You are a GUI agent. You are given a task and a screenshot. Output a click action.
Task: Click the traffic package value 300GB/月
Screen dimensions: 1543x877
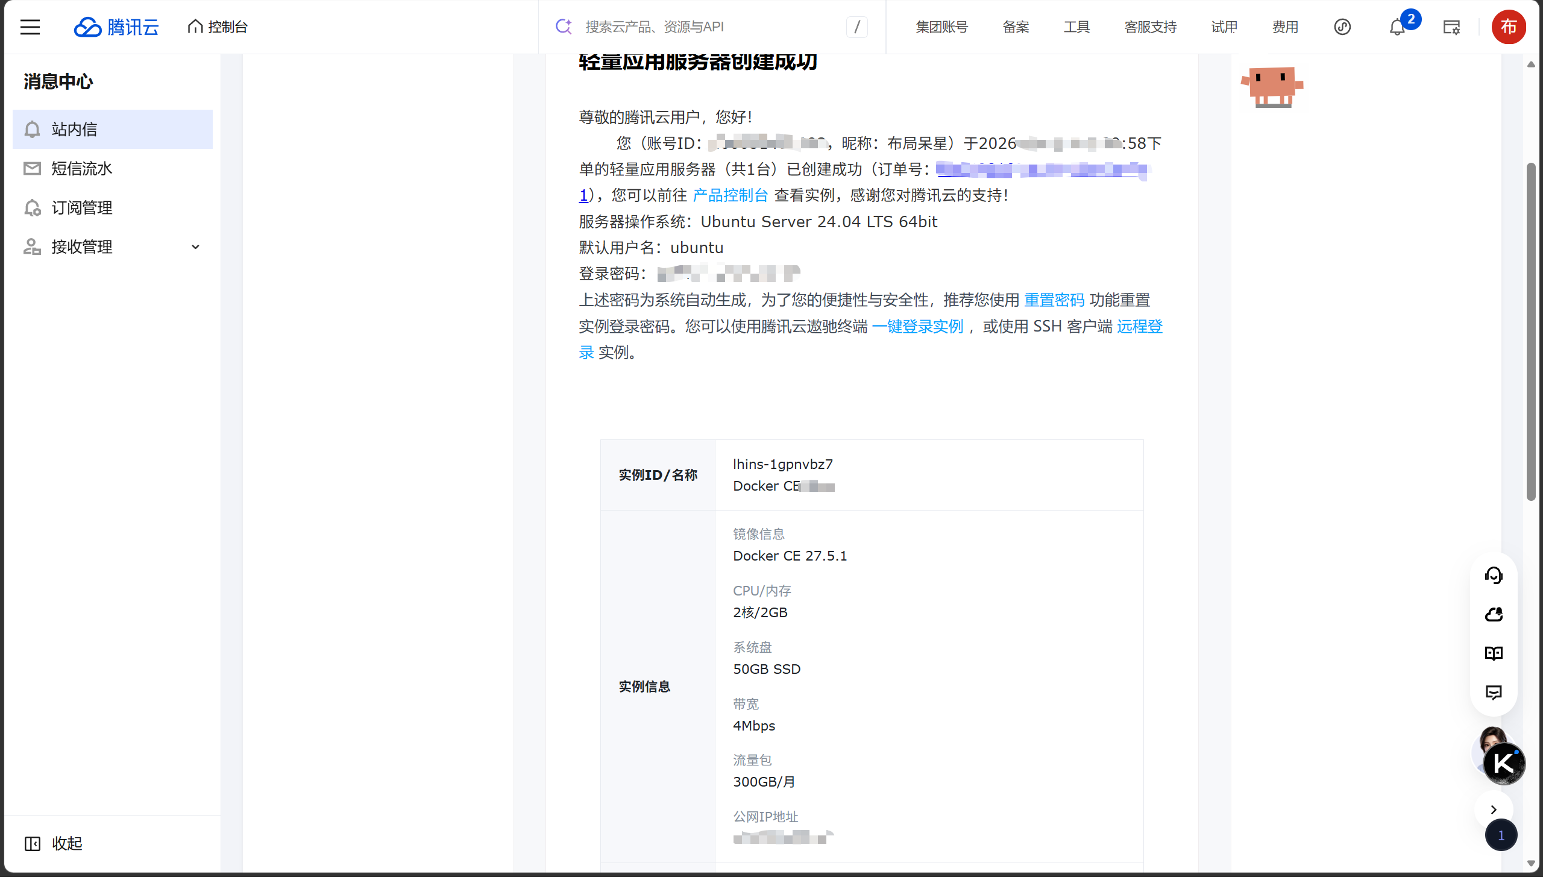tap(764, 782)
